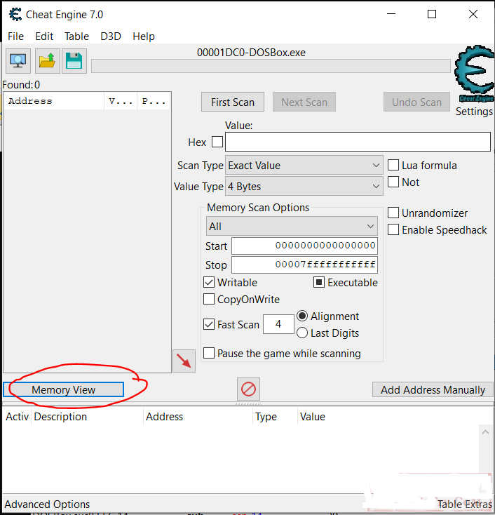
Task: Click the scan progress bar
Action: click(x=271, y=66)
